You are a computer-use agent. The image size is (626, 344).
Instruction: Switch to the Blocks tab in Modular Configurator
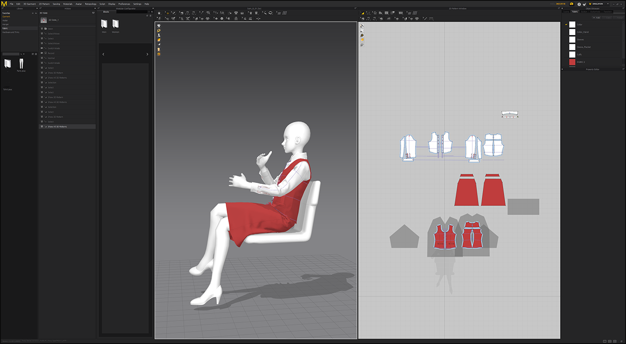click(x=106, y=11)
